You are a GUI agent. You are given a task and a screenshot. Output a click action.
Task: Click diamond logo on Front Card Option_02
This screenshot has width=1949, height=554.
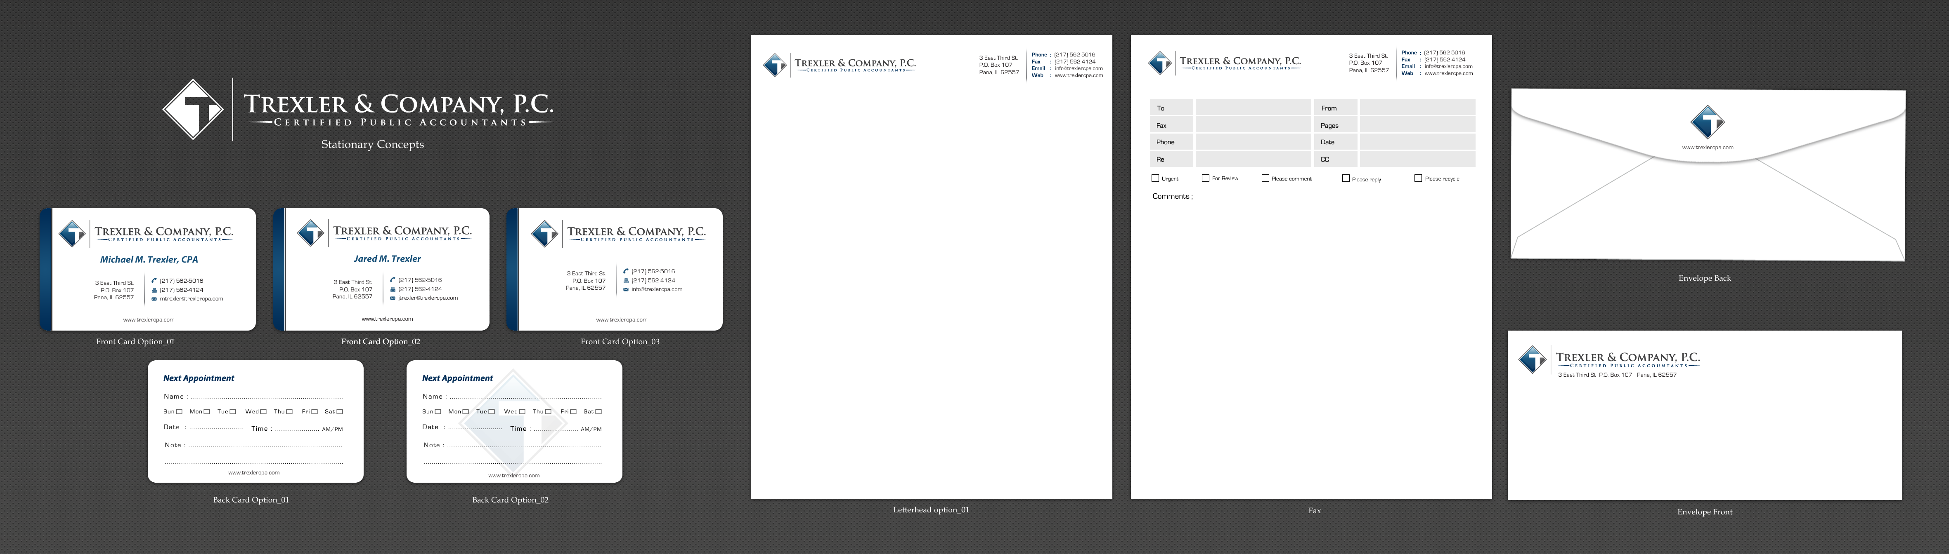click(310, 233)
